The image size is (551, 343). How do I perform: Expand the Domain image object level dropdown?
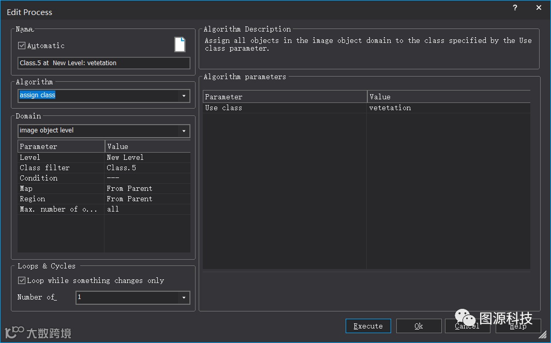(x=184, y=131)
